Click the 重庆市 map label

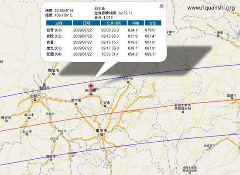[102, 131]
